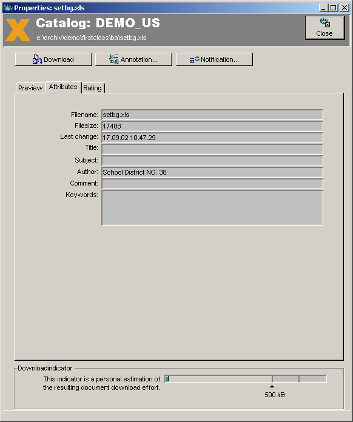Click the Annotation people icon
The image size is (353, 422).
(114, 59)
